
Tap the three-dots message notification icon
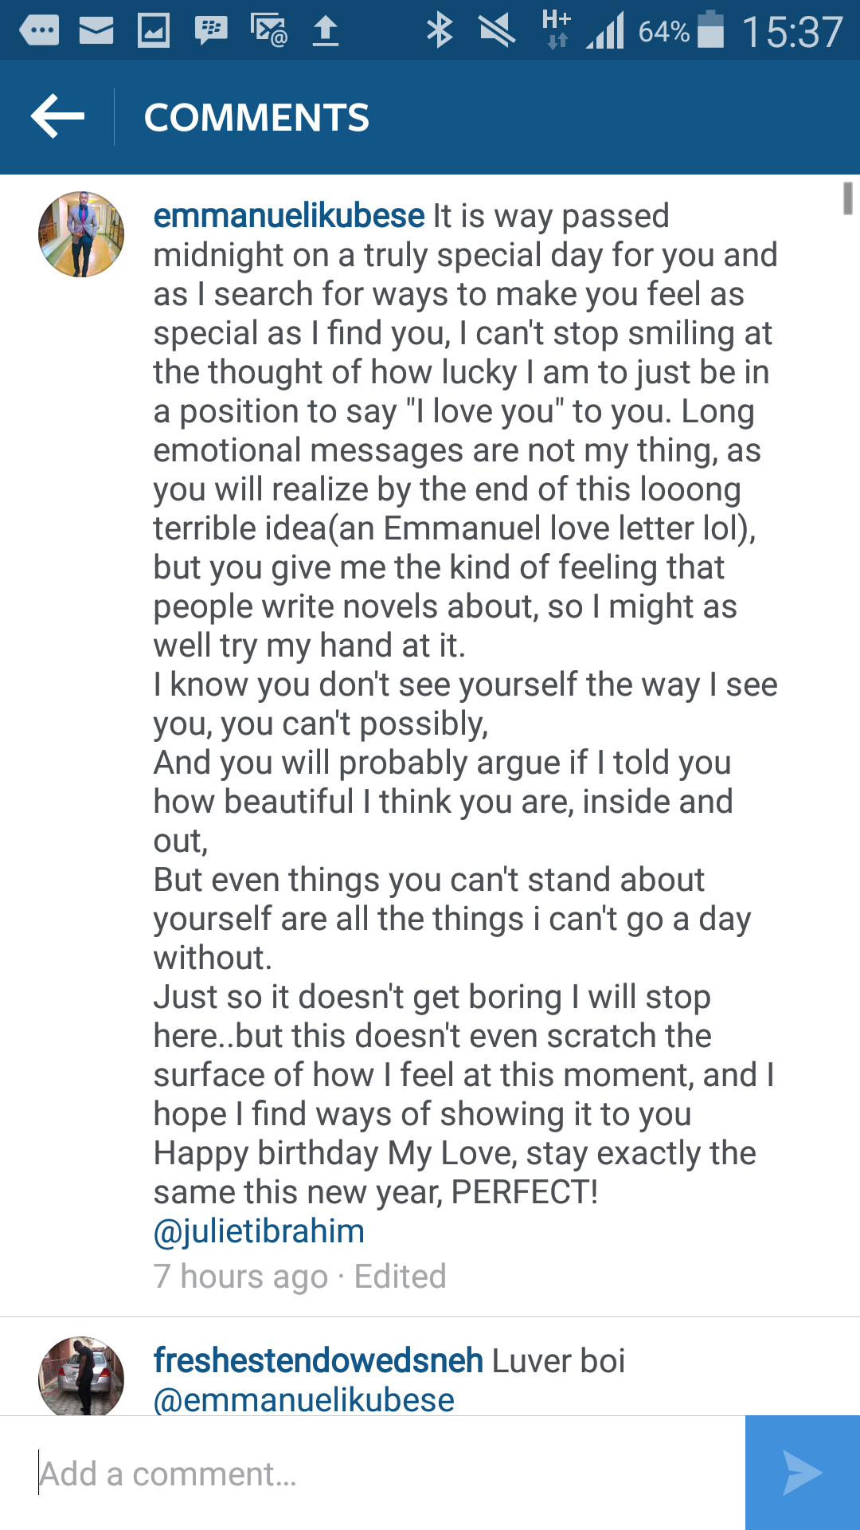click(39, 31)
